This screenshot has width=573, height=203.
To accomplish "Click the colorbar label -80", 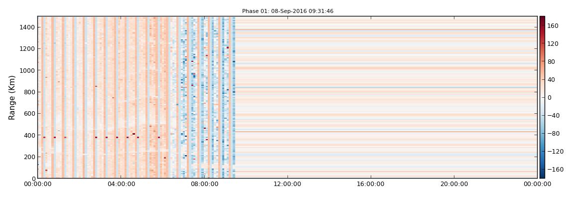I will (553, 134).
